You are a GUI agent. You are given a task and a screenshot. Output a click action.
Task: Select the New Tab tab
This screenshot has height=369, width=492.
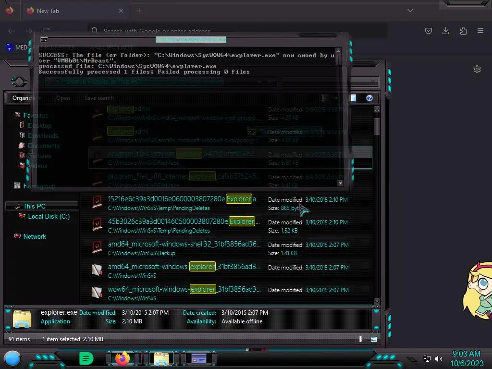tap(75, 11)
